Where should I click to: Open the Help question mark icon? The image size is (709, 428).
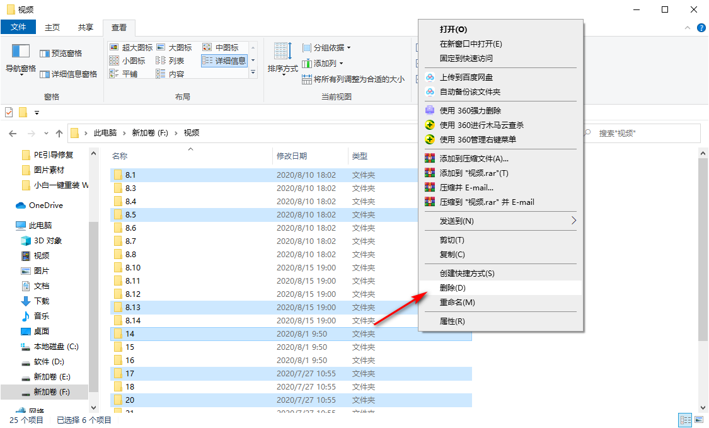coord(701,28)
